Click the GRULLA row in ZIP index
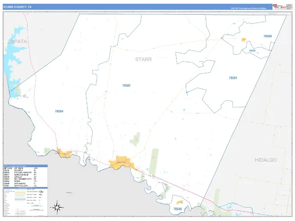Viewport: 295px width, 221px height. pyautogui.click(x=20, y=177)
